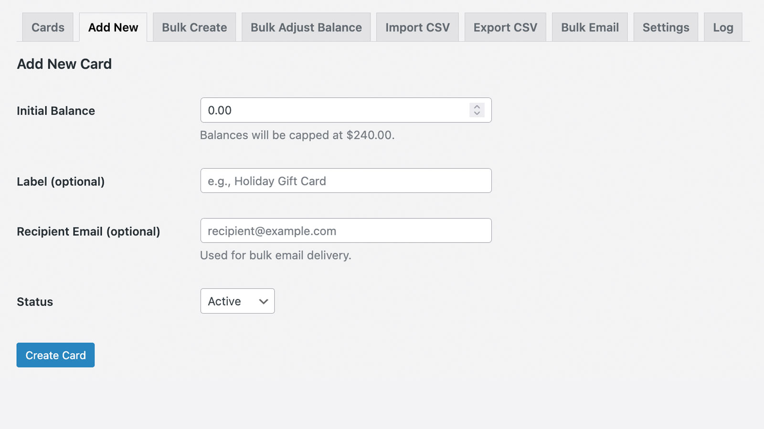Click the Initial Balance stepper up arrow

click(x=476, y=107)
